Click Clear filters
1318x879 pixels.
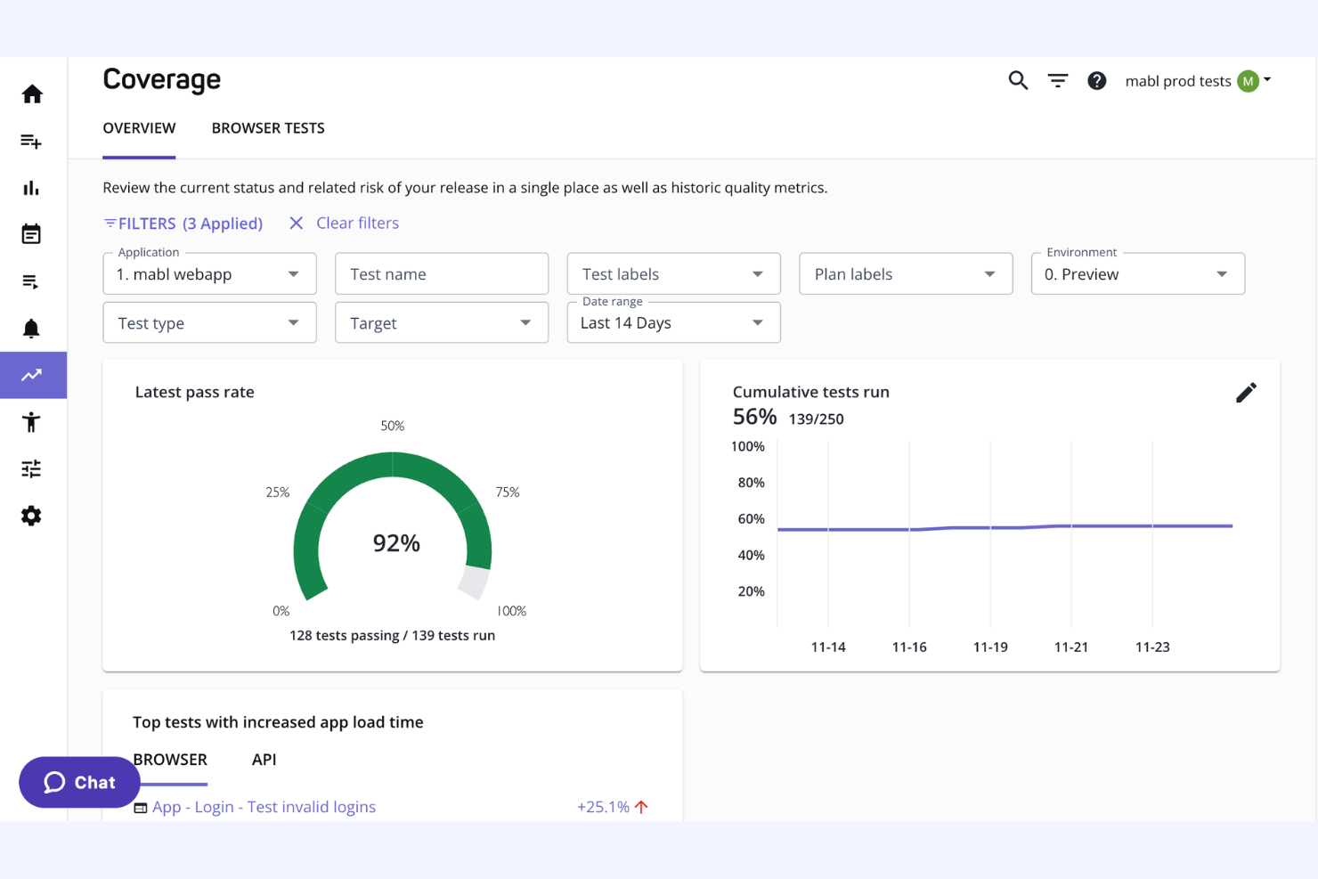[x=356, y=223]
